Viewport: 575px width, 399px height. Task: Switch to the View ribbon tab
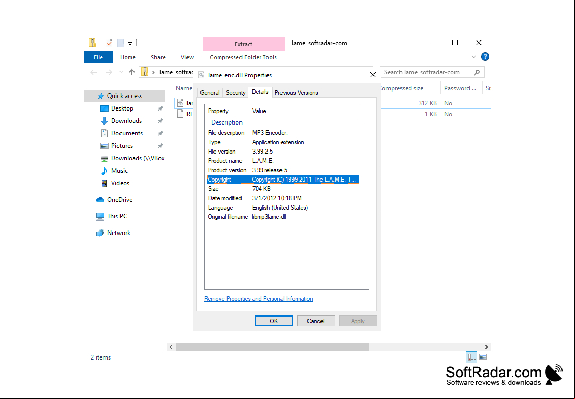[x=187, y=57]
